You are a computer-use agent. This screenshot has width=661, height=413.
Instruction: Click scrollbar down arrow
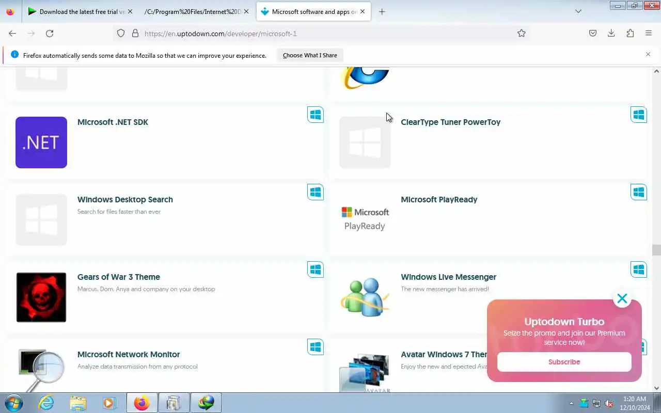pyautogui.click(x=656, y=388)
